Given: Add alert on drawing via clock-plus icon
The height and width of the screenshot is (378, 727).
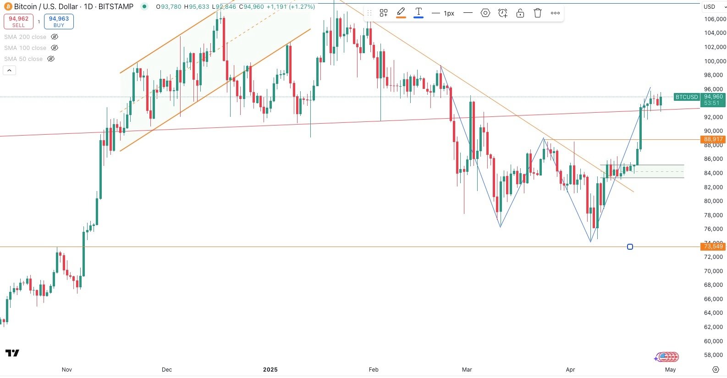Looking at the screenshot, I should [x=503, y=13].
